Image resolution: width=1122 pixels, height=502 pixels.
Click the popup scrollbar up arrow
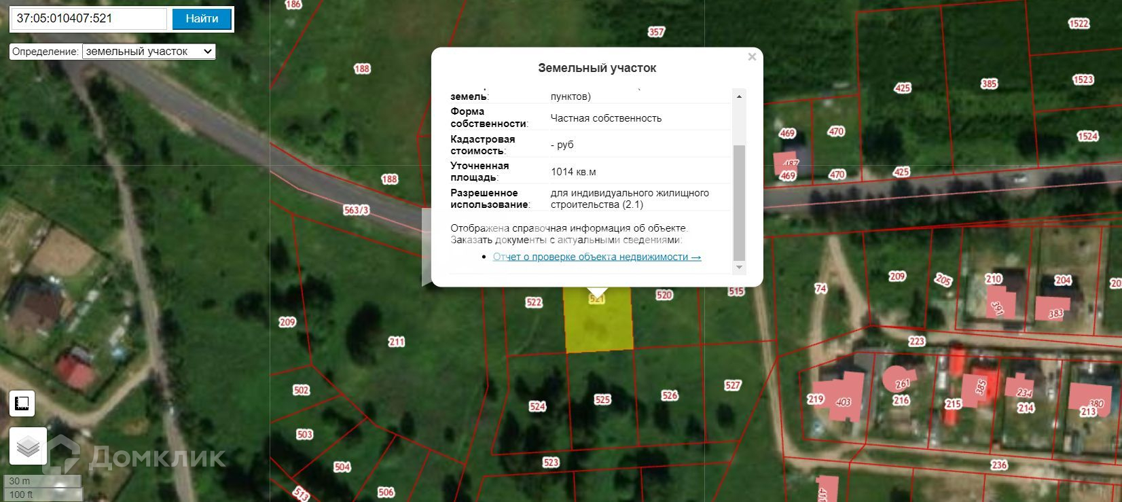739,96
